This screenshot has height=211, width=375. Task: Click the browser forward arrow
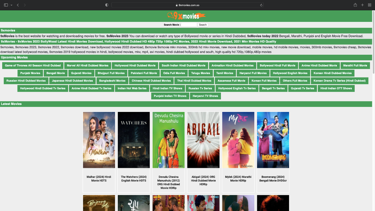[x=25, y=5]
